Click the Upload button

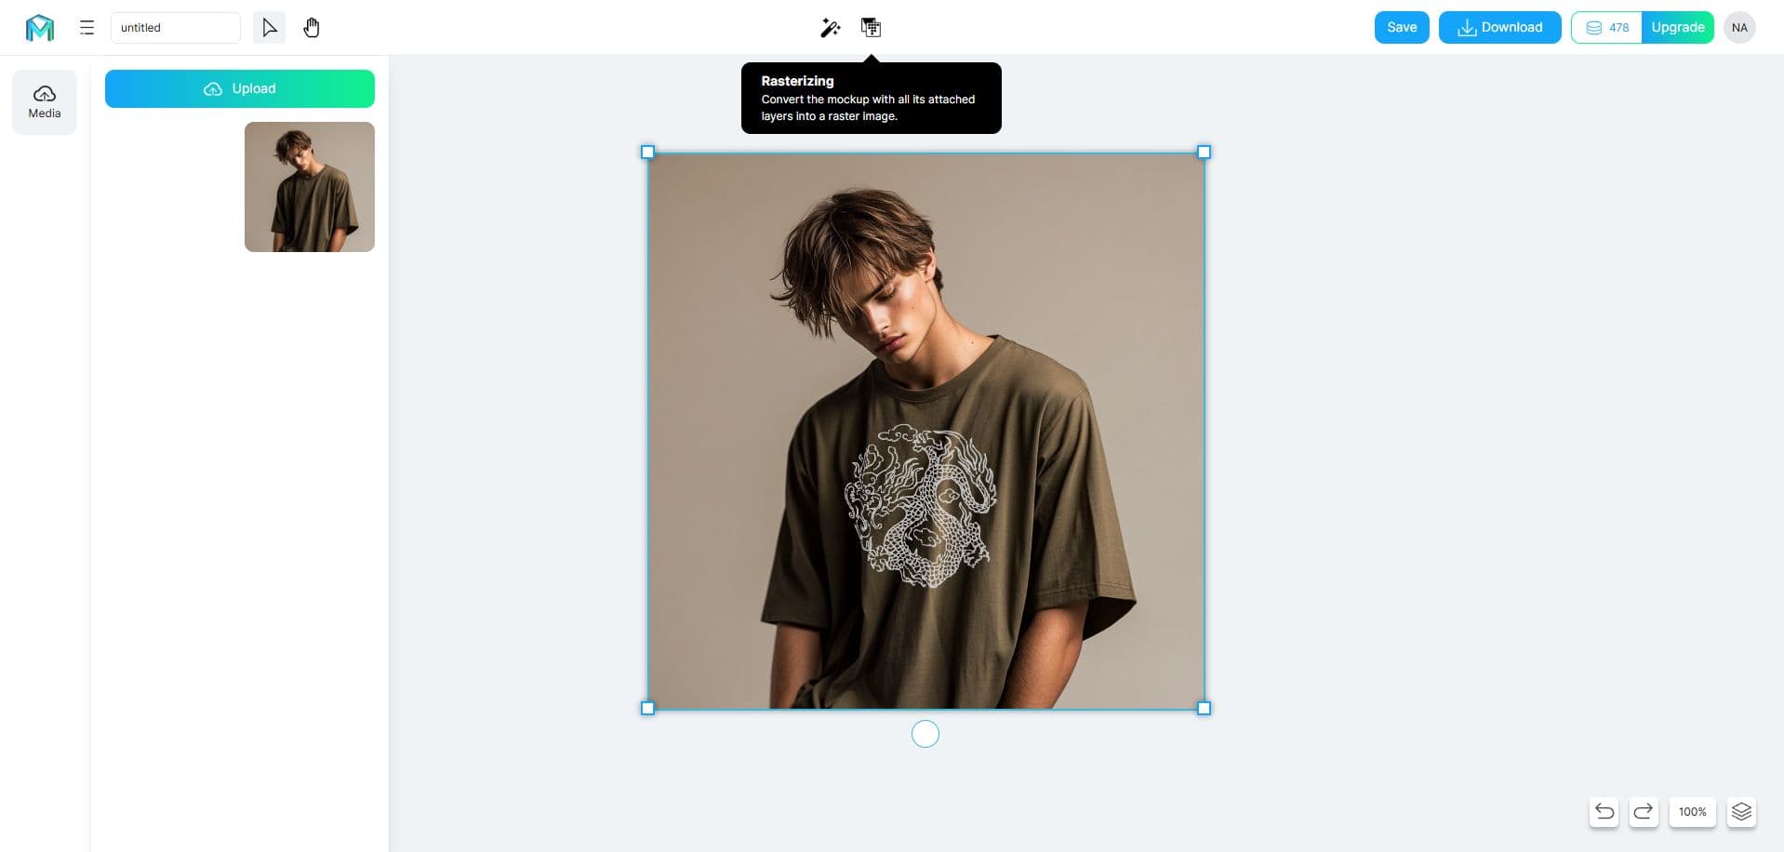click(240, 88)
